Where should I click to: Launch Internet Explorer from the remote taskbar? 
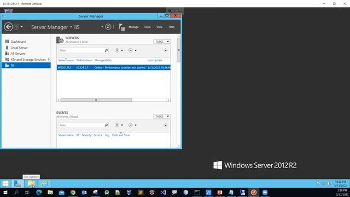coord(44,184)
